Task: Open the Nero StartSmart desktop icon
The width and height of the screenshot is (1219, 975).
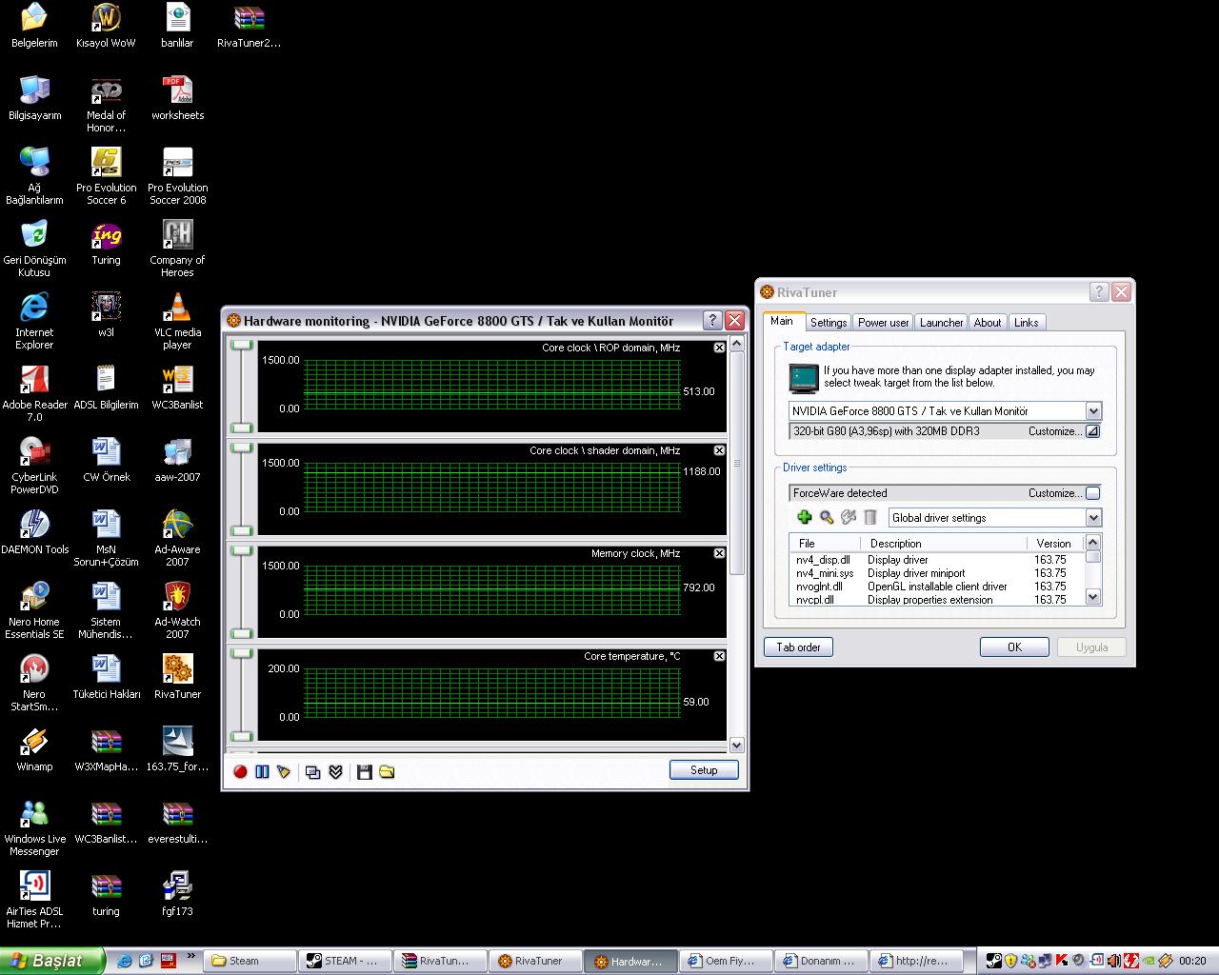Action: pyautogui.click(x=34, y=682)
